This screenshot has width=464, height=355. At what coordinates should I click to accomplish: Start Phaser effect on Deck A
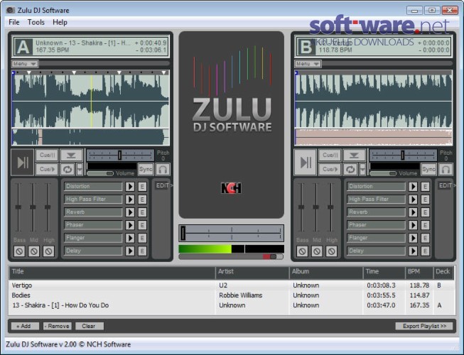129,225
